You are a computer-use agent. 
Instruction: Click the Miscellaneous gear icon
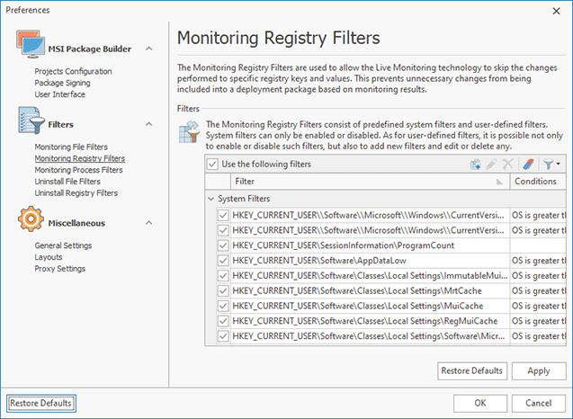pyautogui.click(x=31, y=218)
